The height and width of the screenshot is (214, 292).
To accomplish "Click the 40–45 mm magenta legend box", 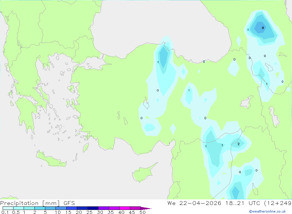I will pos(125,208).
